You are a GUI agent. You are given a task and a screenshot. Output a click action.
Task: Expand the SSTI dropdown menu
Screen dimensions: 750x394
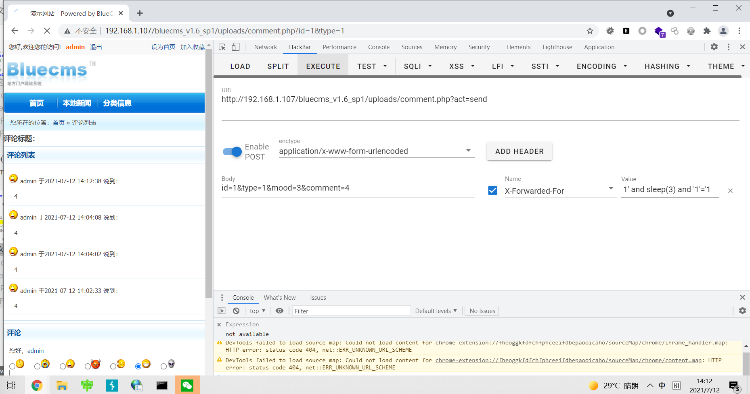[x=545, y=66]
